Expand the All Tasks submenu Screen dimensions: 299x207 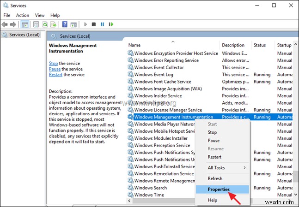click(222, 168)
